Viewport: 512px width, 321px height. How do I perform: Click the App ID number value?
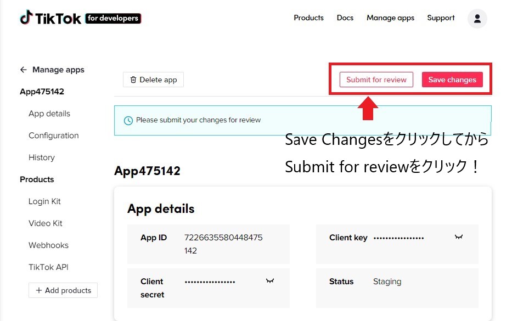(x=223, y=244)
